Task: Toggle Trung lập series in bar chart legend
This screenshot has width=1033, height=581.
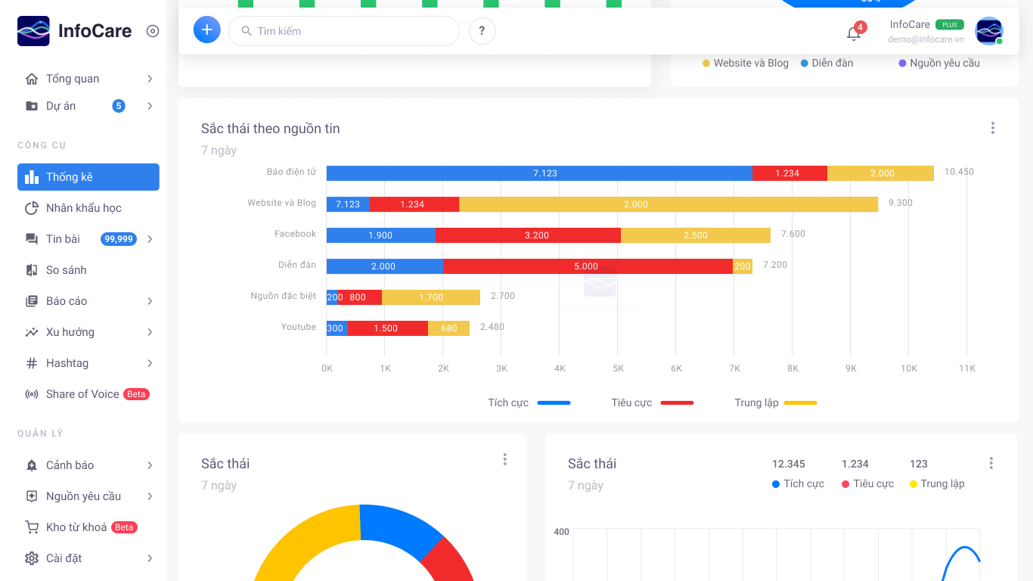Action: 775,402
